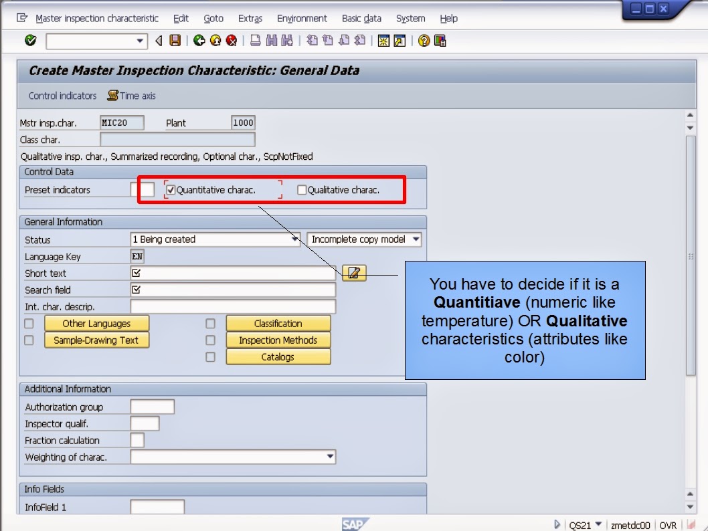Open the Basic data menu
Screen dimensions: 708x531
click(361, 18)
